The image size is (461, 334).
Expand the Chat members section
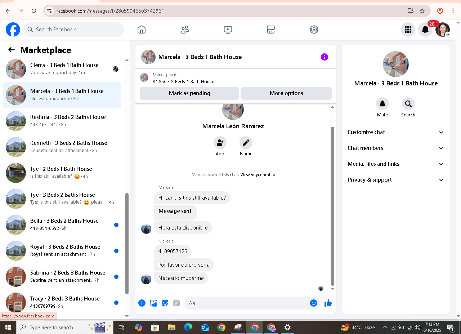396,148
